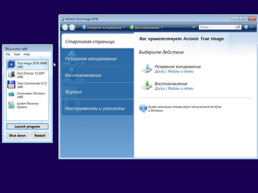Click the Acronis title bar window icon
Viewport: 258px width, 193px height.
pyautogui.click(x=63, y=19)
